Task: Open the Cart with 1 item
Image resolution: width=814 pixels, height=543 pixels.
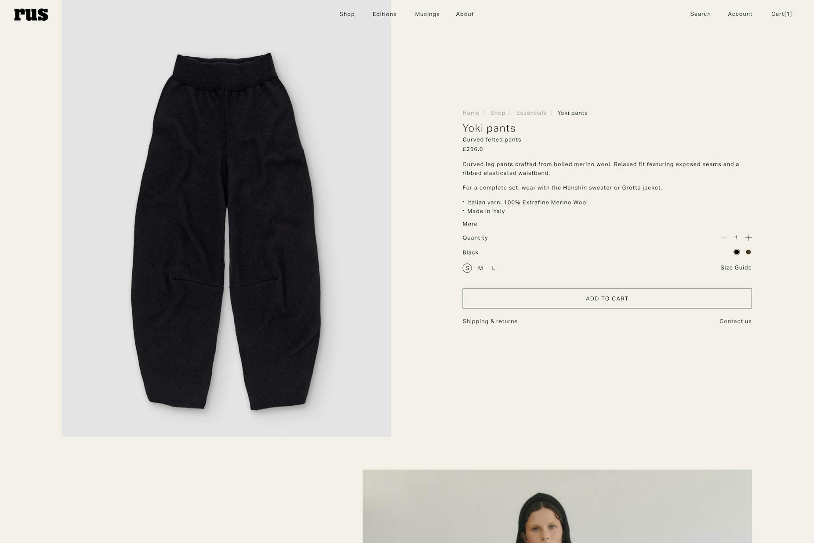Action: coord(781,14)
